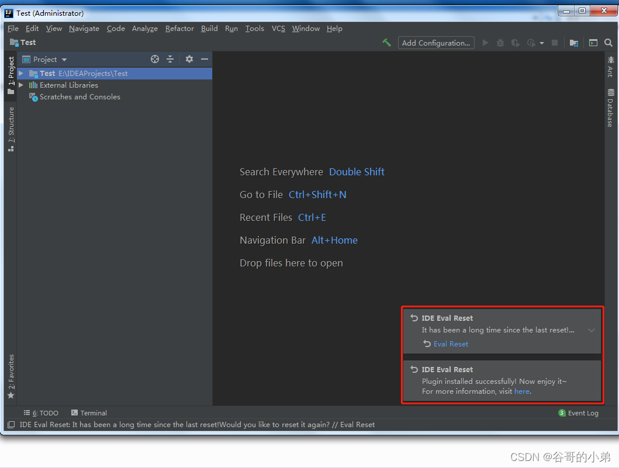Click IntelliJ IDEA logo icon in title bar
Screen dimensions: 619x468
(9, 13)
